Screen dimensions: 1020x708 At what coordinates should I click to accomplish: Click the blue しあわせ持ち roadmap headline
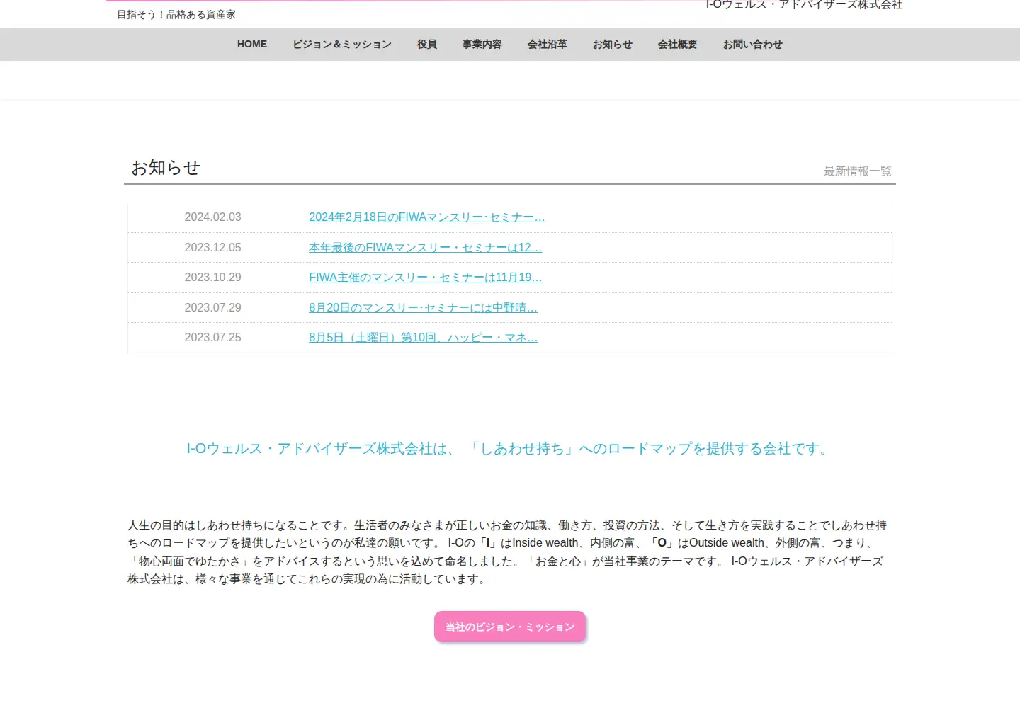509,448
